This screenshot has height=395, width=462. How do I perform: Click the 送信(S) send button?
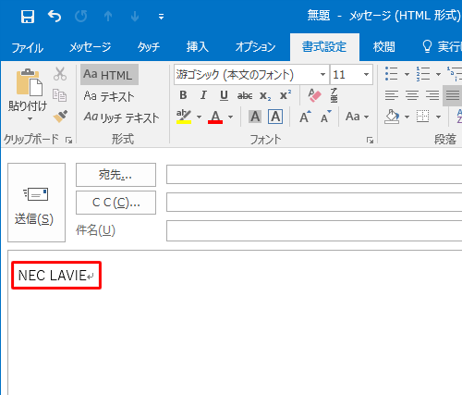tap(37, 203)
